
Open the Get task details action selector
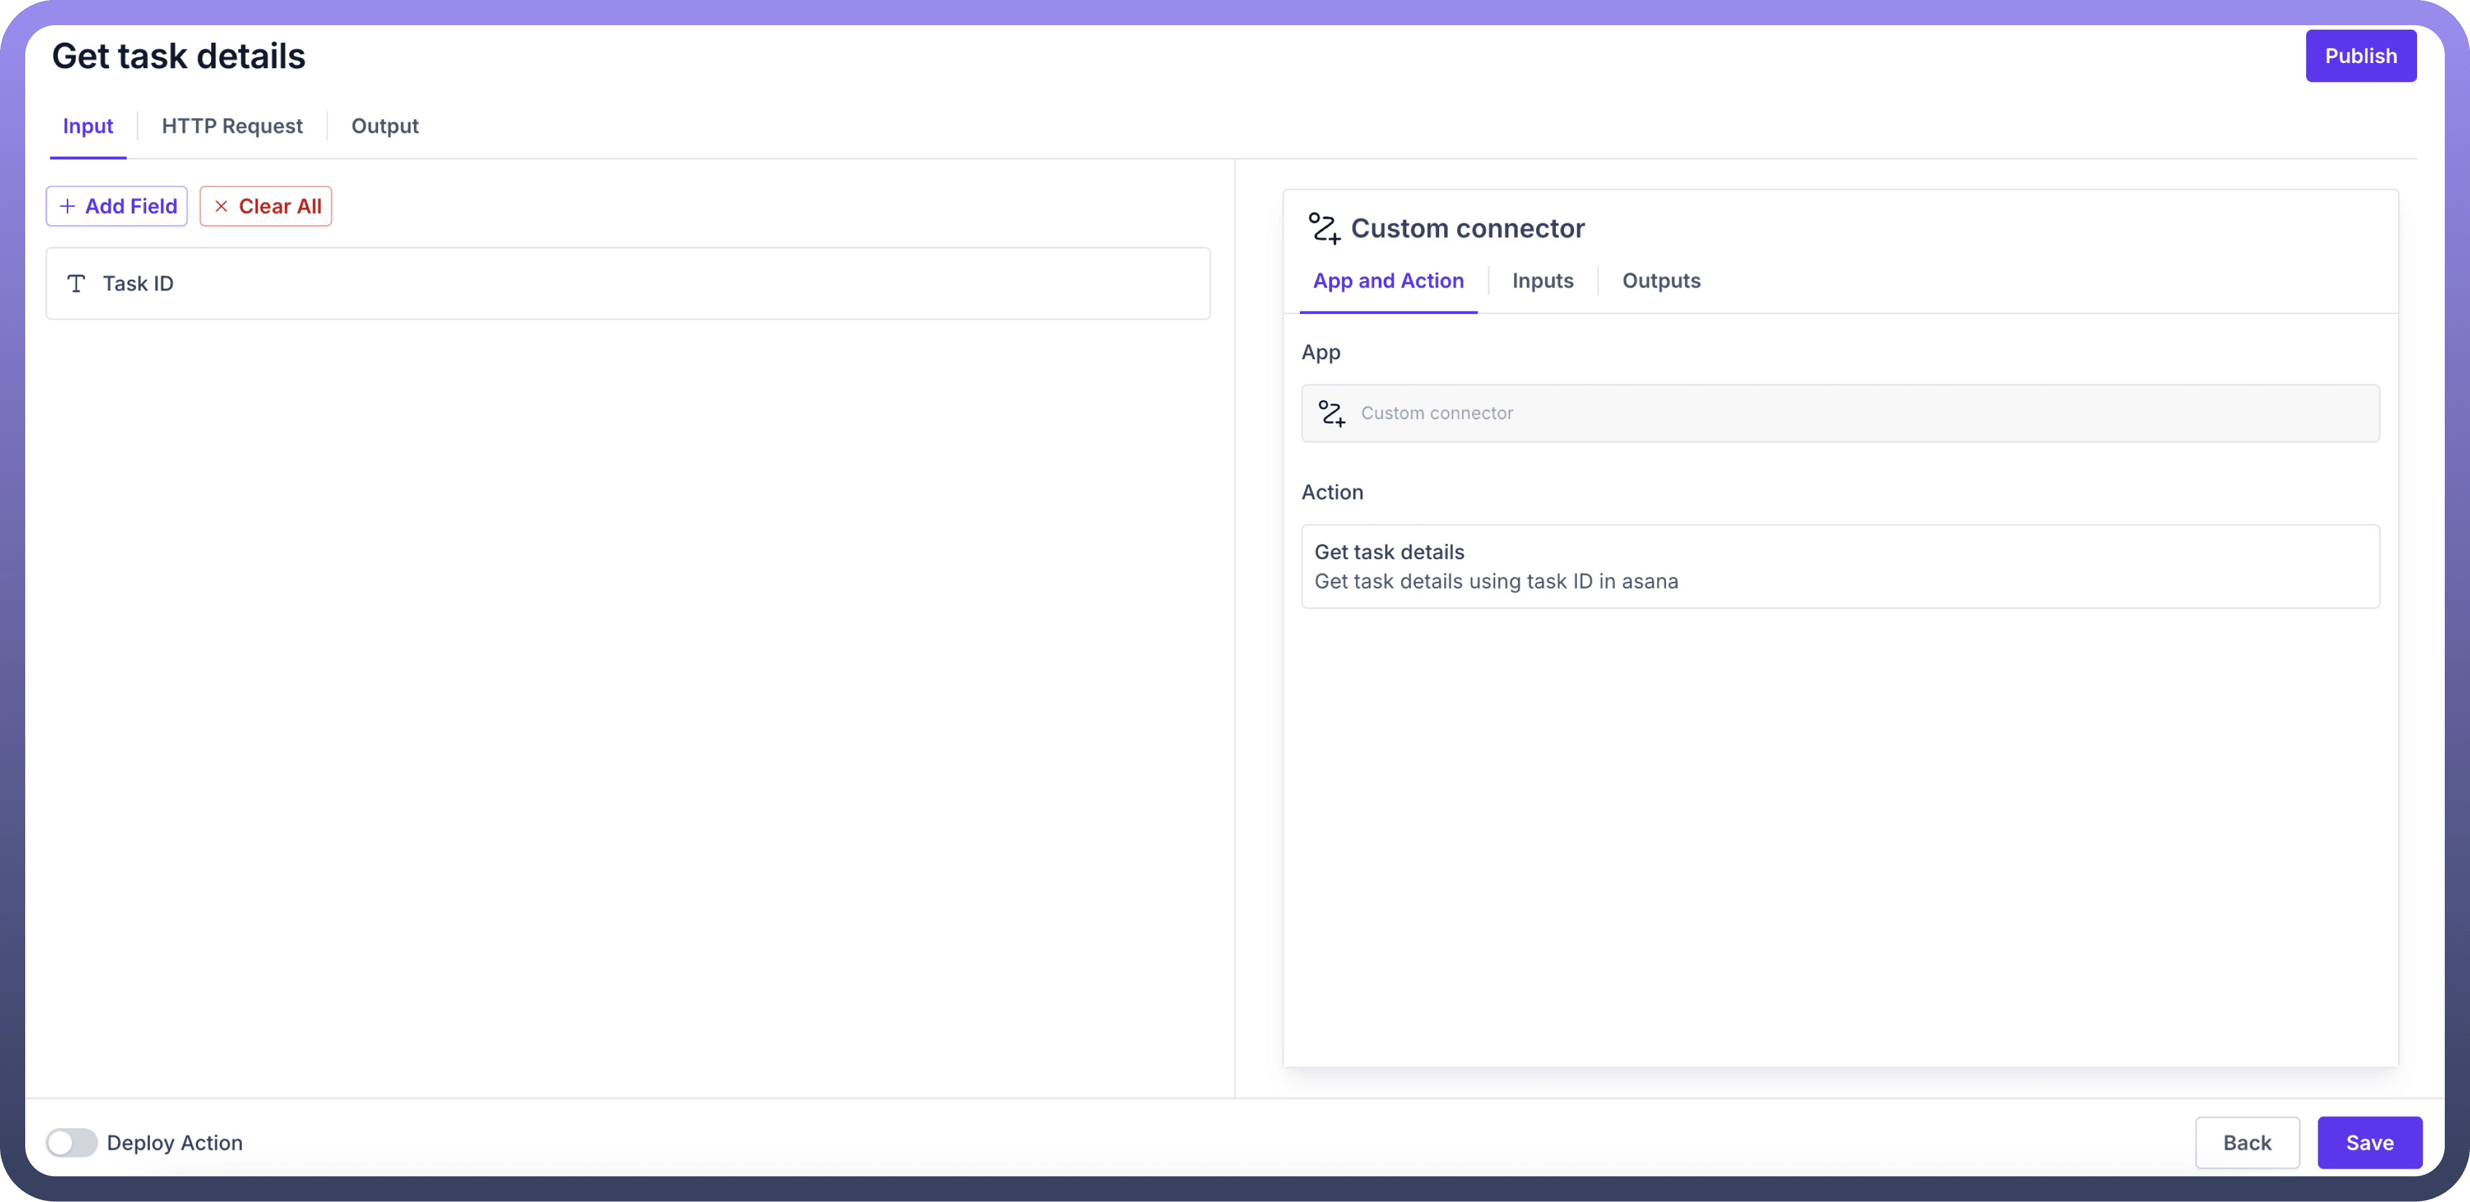pyautogui.click(x=1839, y=566)
